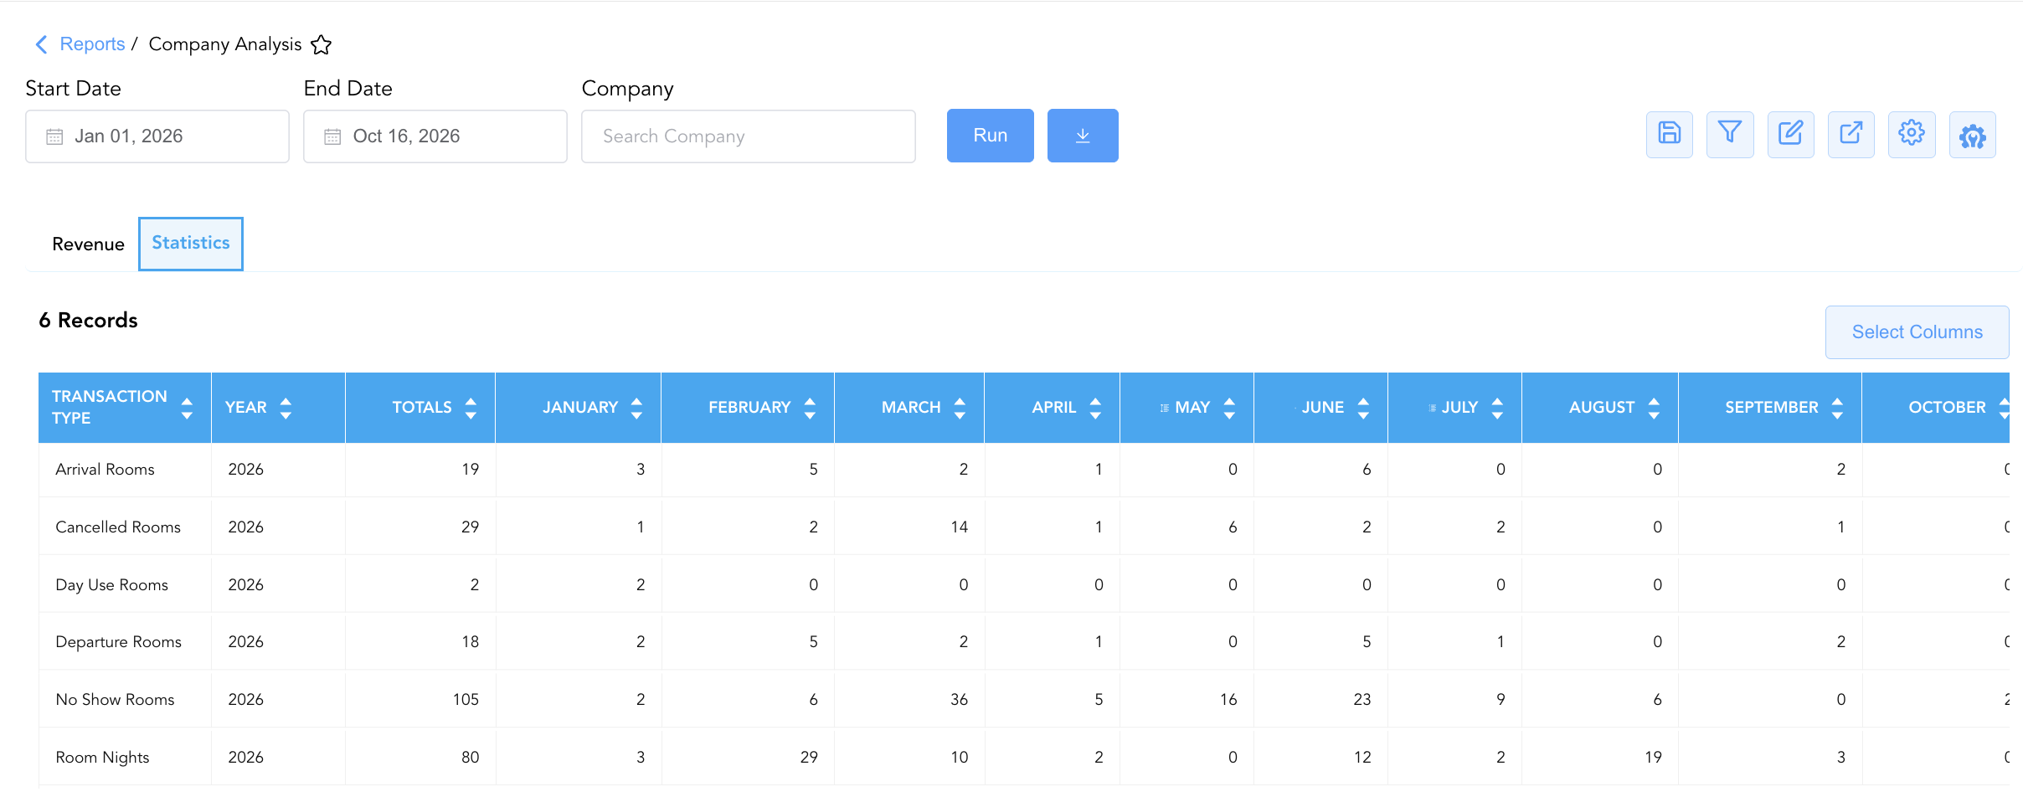
Task: Favorite Company Analysis with the star icon
Action: point(321,44)
